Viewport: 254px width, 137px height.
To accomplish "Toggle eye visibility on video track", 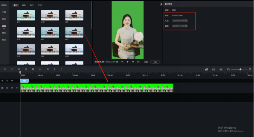I will (7, 88).
